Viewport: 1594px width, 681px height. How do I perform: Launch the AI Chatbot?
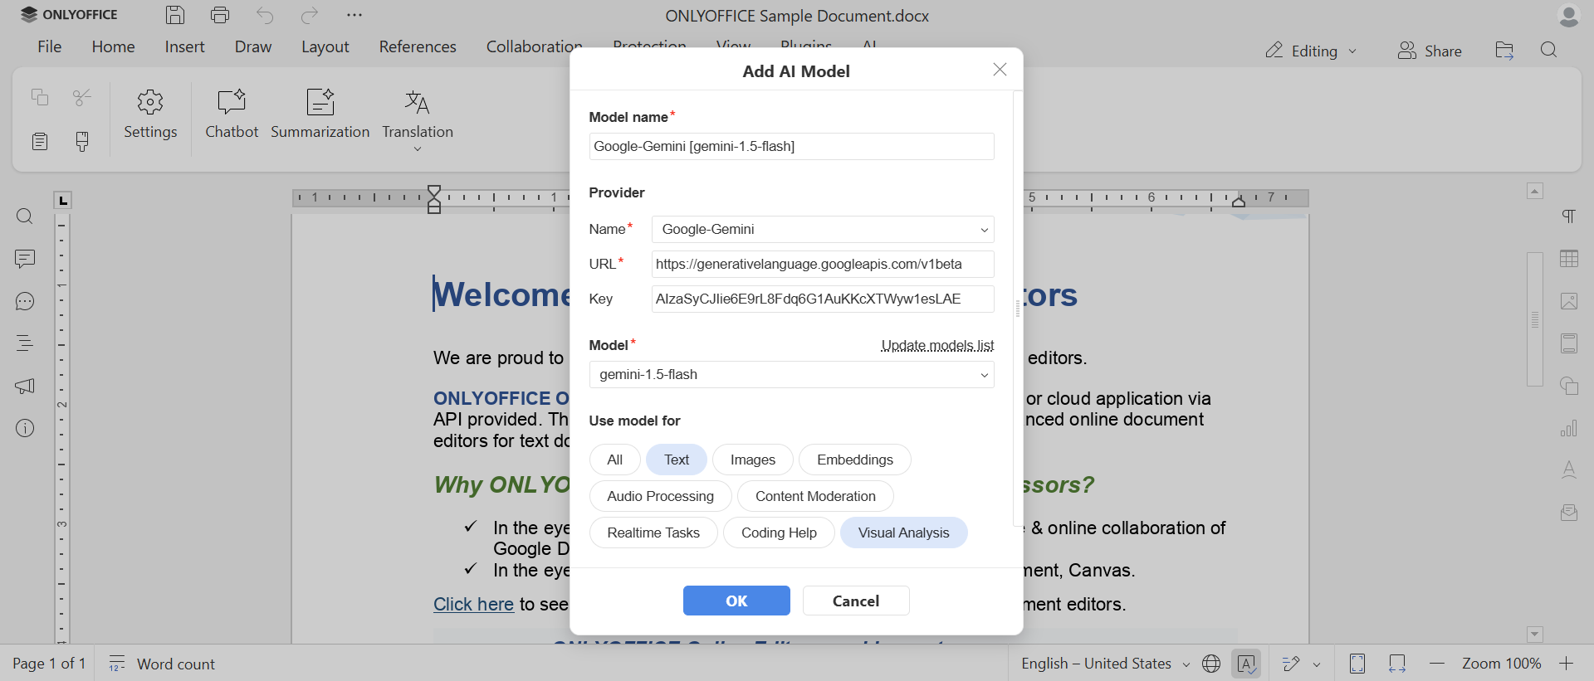pyautogui.click(x=232, y=115)
